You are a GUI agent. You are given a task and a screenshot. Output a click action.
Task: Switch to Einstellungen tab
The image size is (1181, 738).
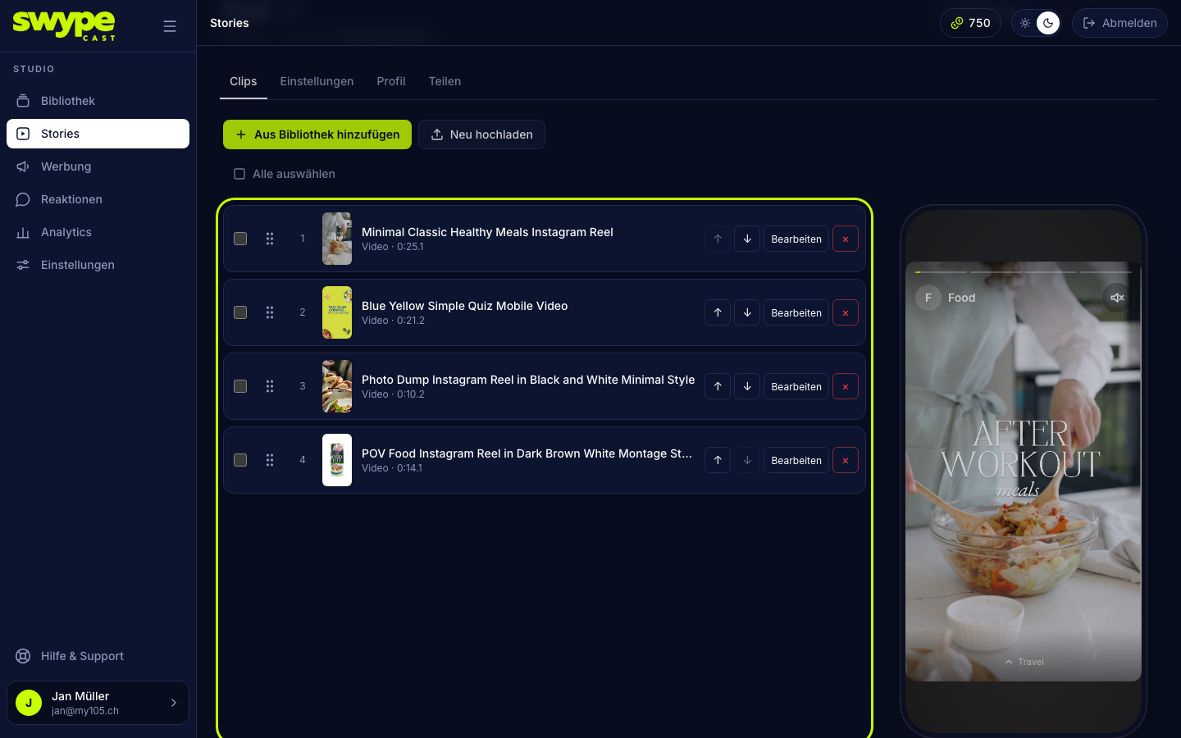(x=317, y=81)
